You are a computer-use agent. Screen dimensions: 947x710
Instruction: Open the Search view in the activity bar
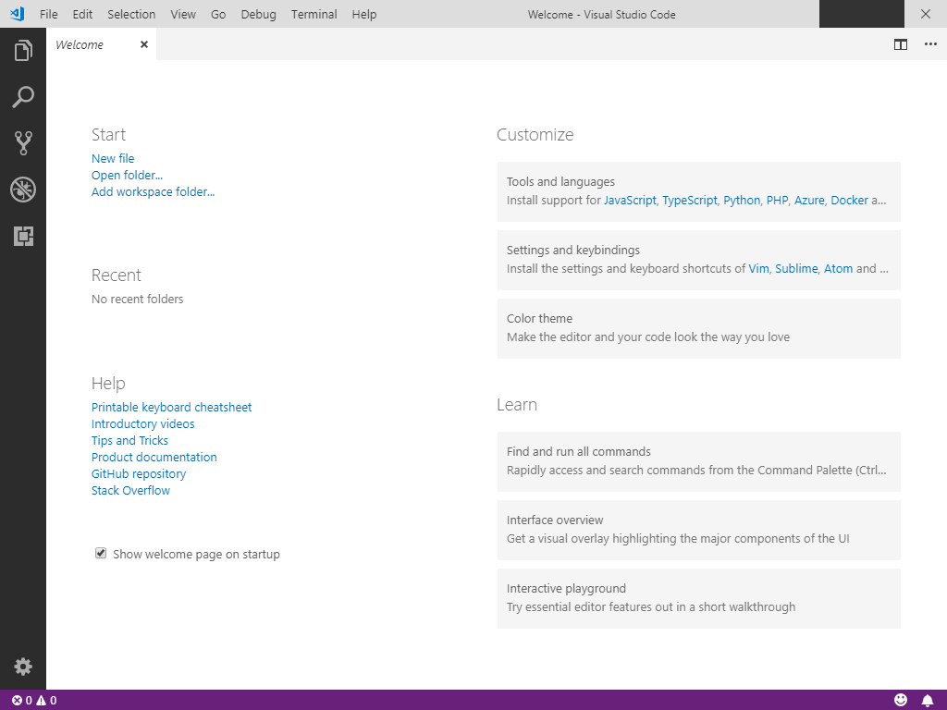(x=23, y=96)
